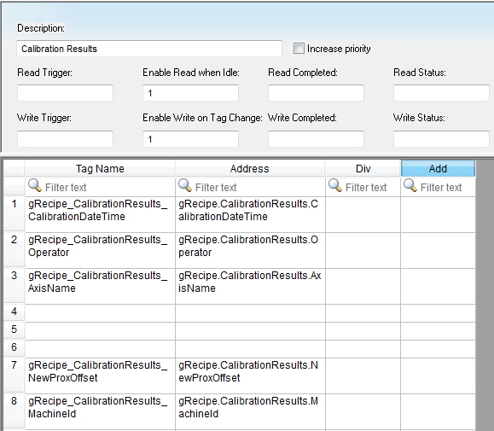Click the Write Status input field
Viewport: 494px width, 431px height.
tap(441, 139)
